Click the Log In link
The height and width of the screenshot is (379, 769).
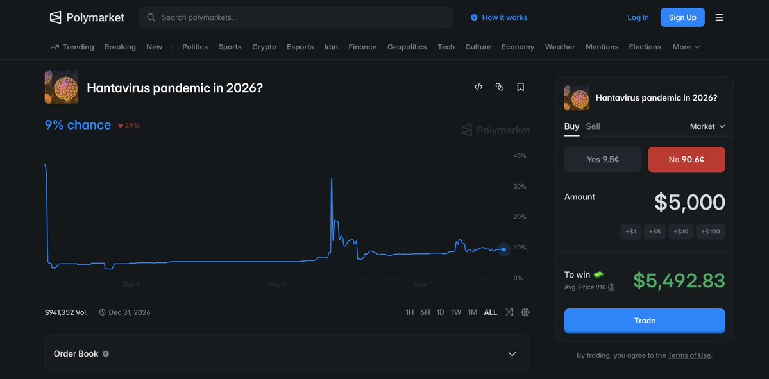(x=638, y=18)
